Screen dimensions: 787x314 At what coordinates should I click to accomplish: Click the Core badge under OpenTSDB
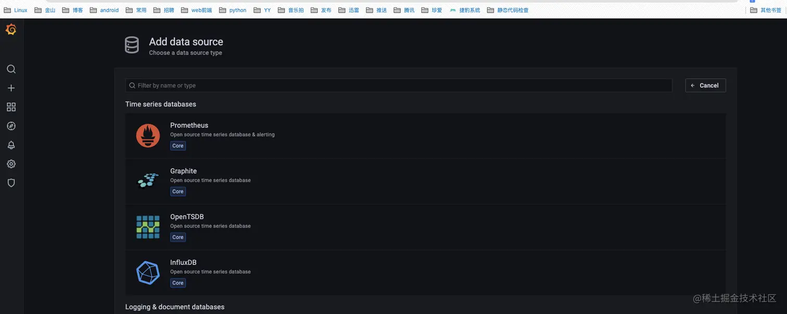tap(178, 238)
